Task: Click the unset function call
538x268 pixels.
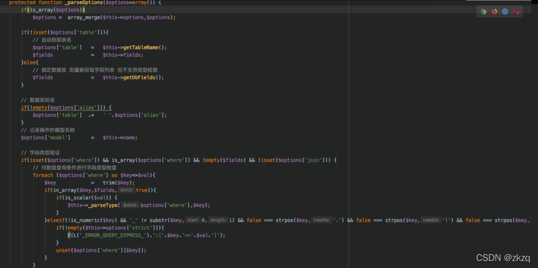Action: point(63,250)
